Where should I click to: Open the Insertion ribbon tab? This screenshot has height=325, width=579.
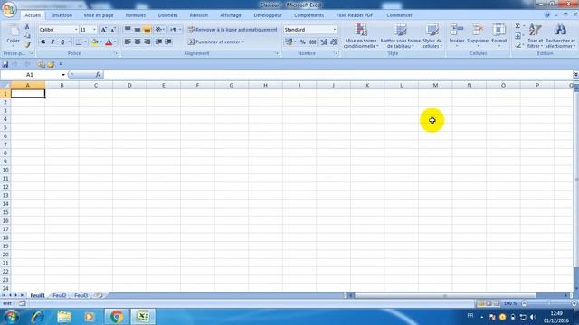click(x=62, y=15)
